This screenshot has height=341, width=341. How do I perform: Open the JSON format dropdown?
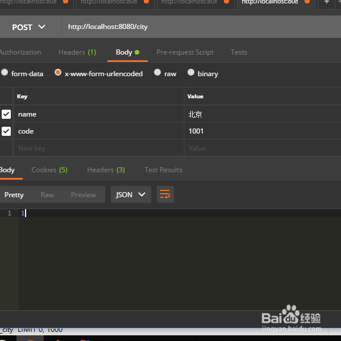[x=131, y=194]
